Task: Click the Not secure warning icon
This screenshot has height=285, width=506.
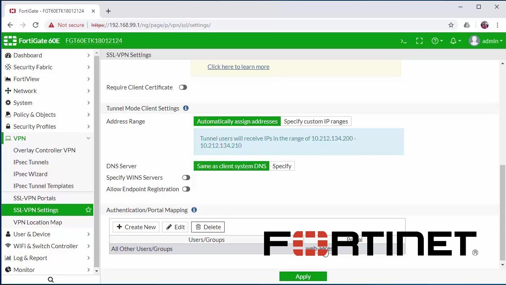Action: (51, 25)
